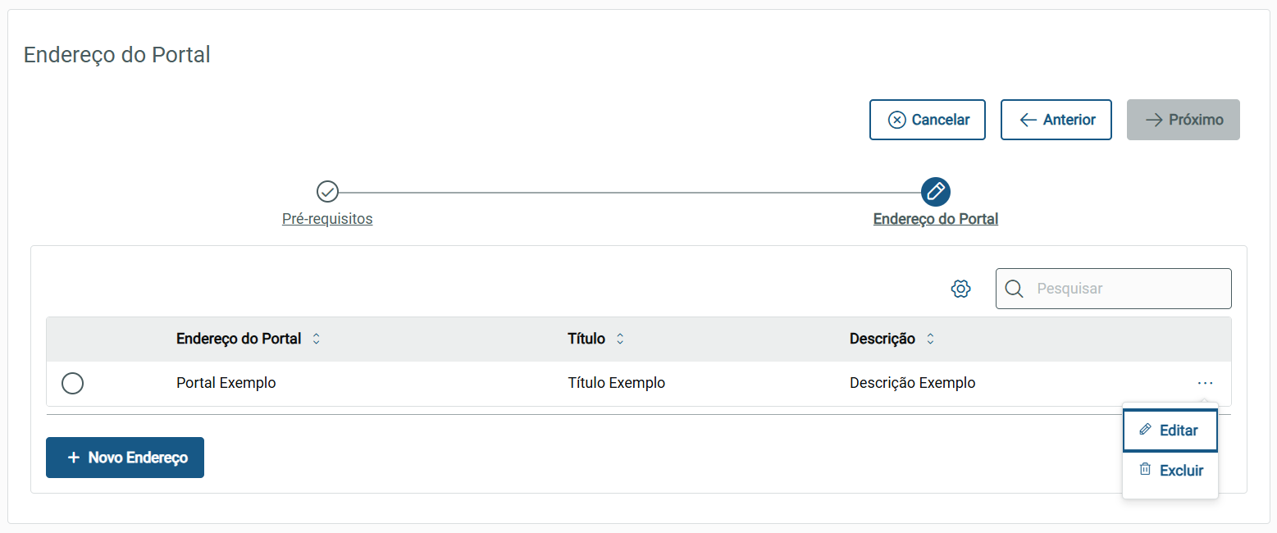Click the Endereço do Portal step label
This screenshot has width=1277, height=533.
pos(936,219)
